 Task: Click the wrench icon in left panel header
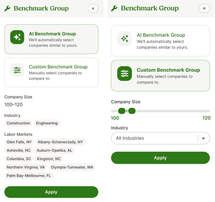pos(7,9)
